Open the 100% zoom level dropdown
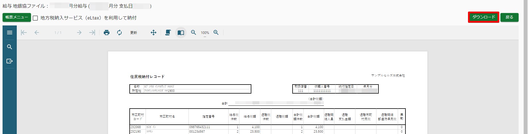528x134 pixels. (x=205, y=33)
